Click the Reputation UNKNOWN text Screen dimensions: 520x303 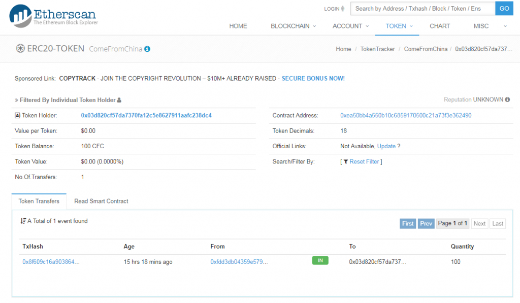474,99
